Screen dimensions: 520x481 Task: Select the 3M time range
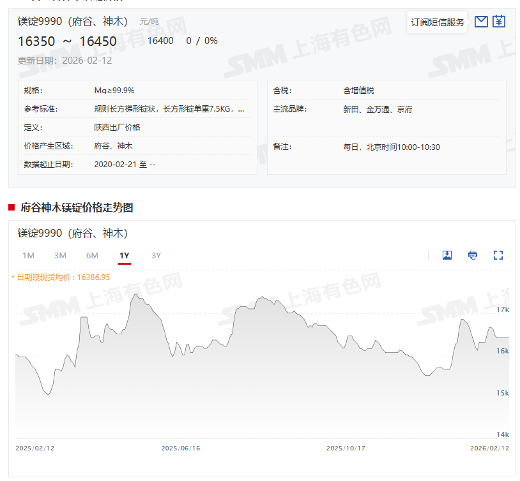60,256
